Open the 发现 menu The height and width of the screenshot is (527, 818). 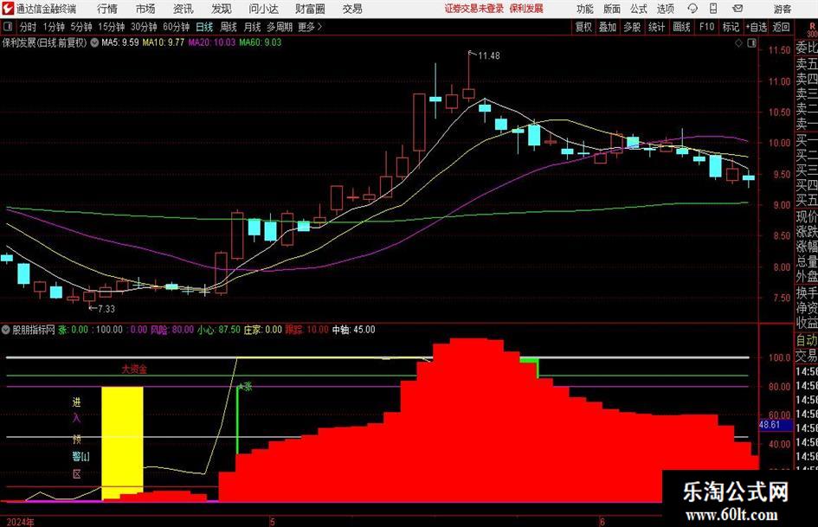click(x=222, y=9)
